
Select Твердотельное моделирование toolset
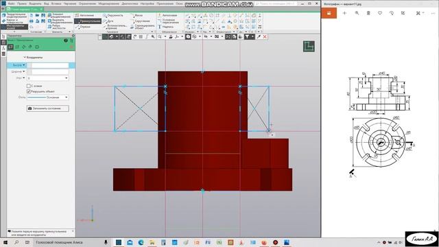(x=14, y=15)
